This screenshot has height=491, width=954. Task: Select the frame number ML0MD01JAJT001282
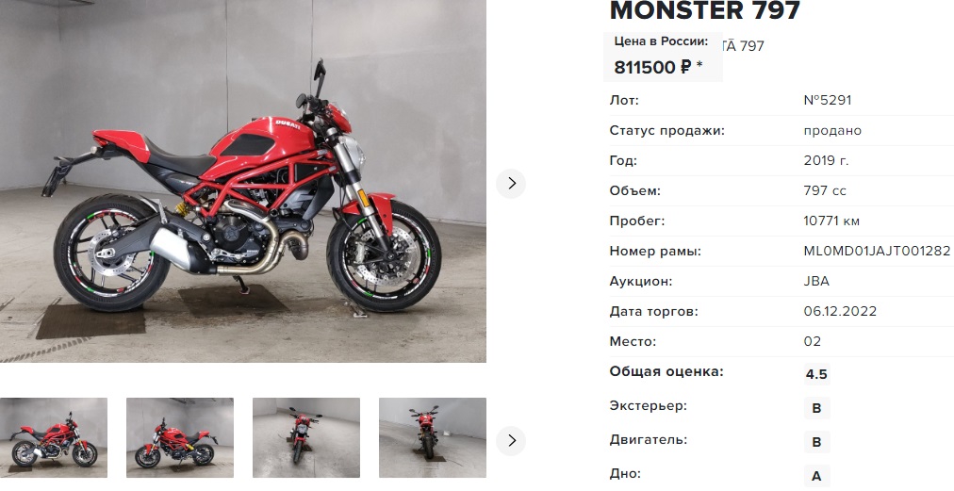[x=877, y=251]
